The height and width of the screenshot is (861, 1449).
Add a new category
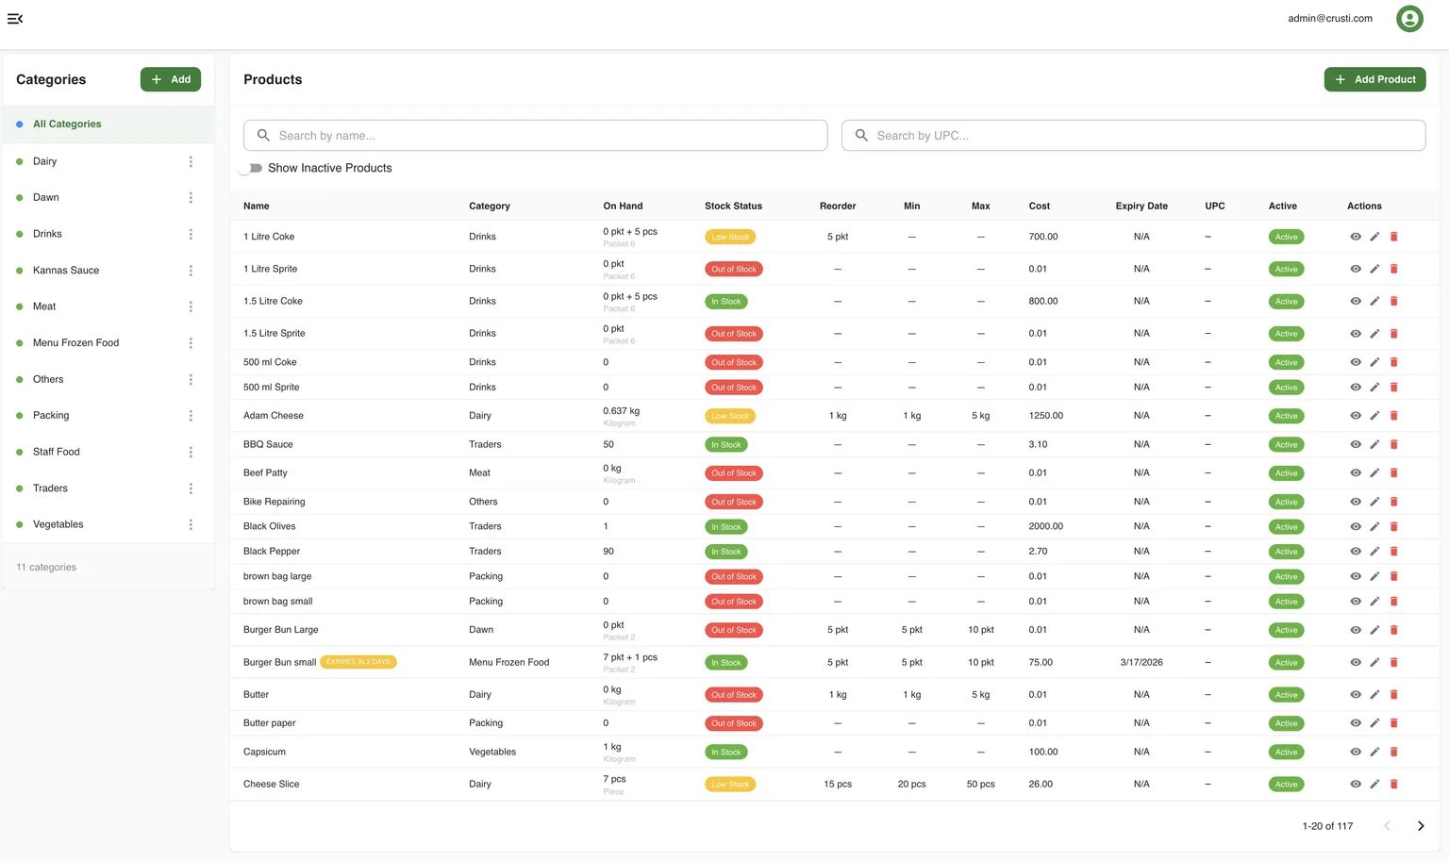coord(170,79)
